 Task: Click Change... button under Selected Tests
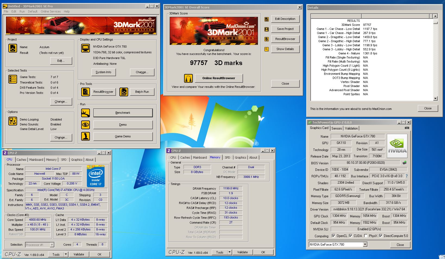[x=61, y=101]
